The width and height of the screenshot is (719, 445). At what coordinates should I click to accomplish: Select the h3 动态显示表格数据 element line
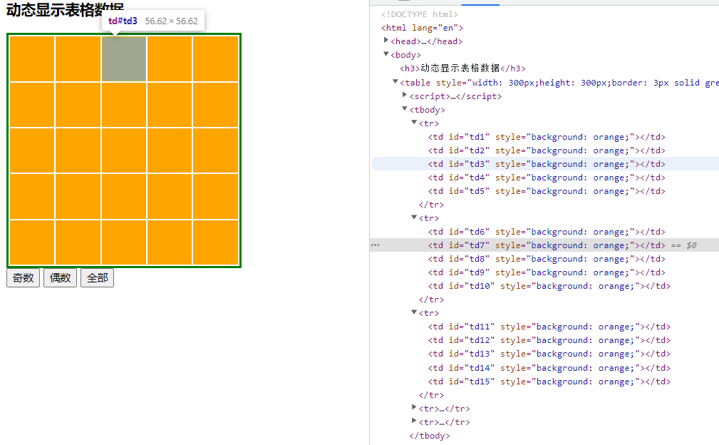(x=462, y=68)
